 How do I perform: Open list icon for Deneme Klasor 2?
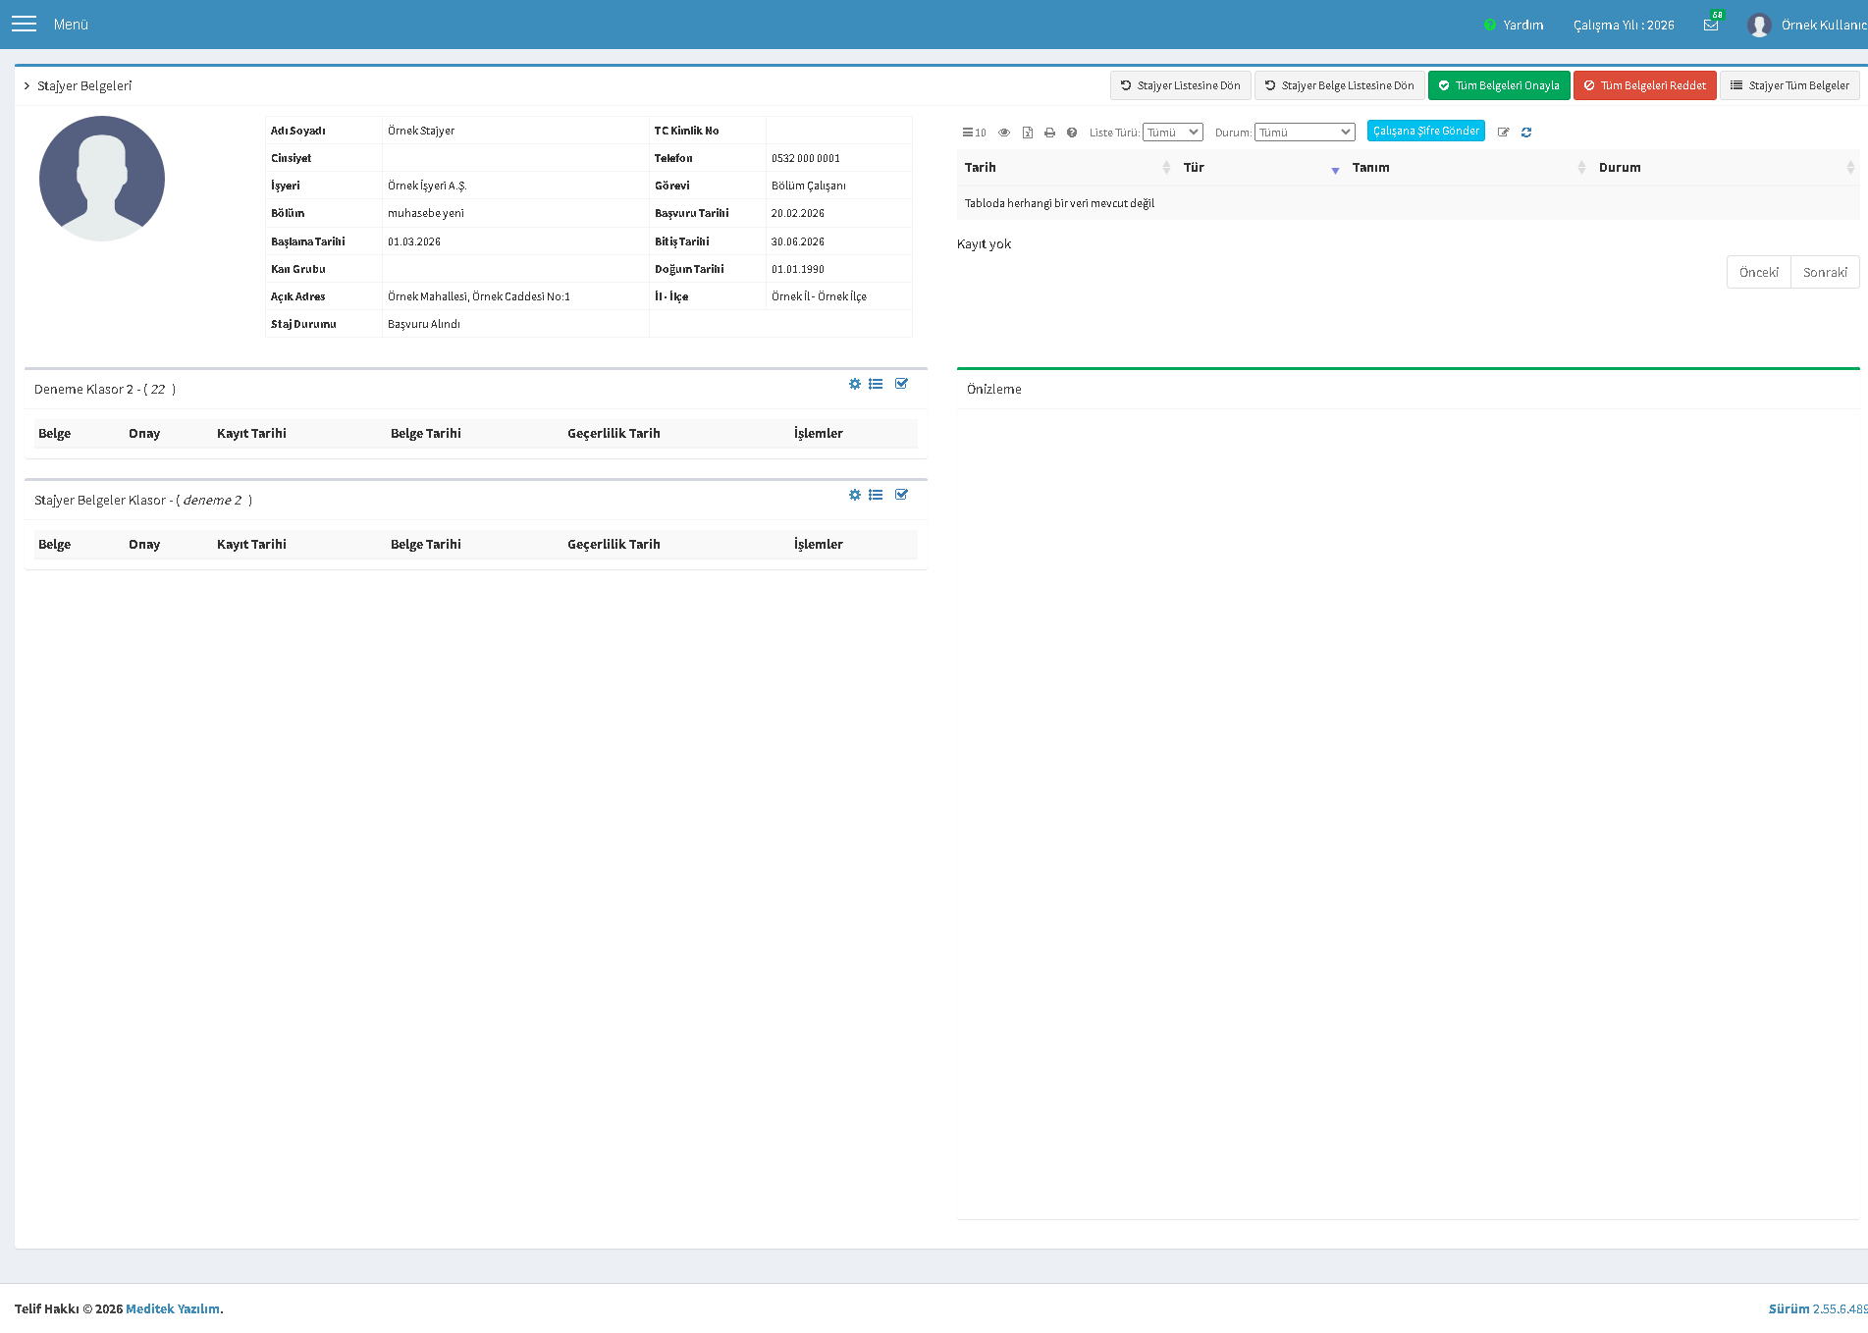click(x=876, y=384)
